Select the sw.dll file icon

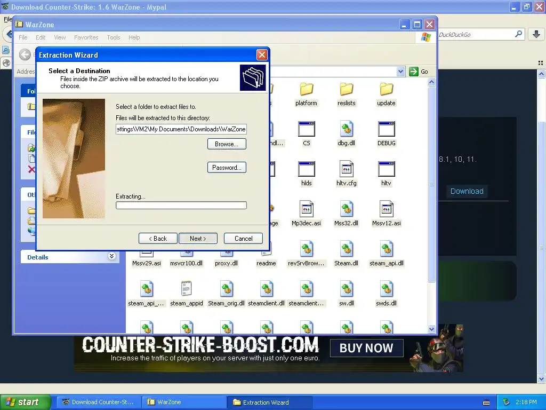346,289
